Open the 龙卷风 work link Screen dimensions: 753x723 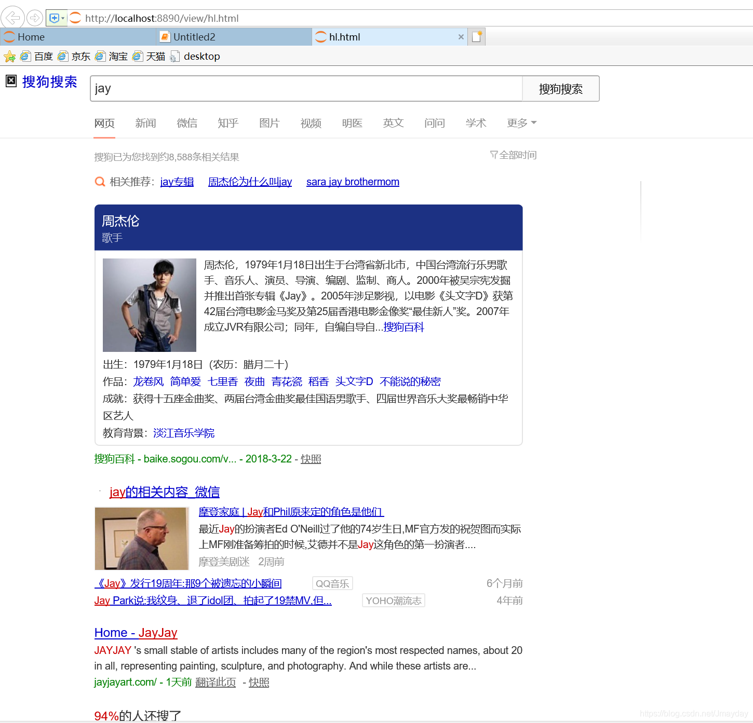pos(149,381)
